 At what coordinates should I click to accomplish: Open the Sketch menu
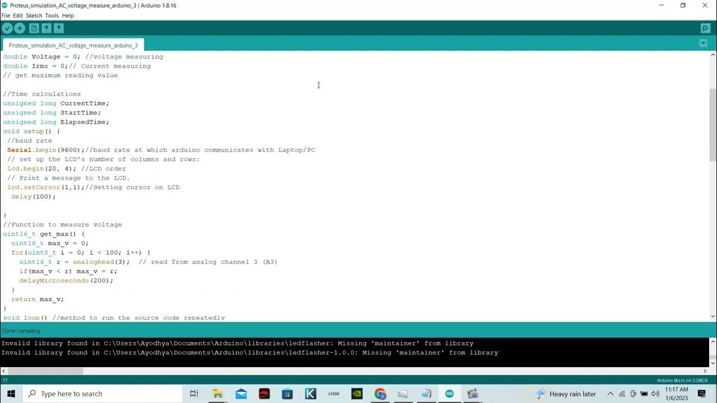click(x=34, y=16)
